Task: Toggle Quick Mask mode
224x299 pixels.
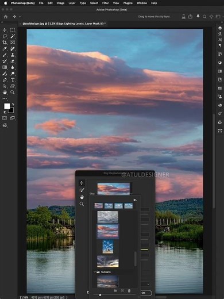Action: click(5, 118)
